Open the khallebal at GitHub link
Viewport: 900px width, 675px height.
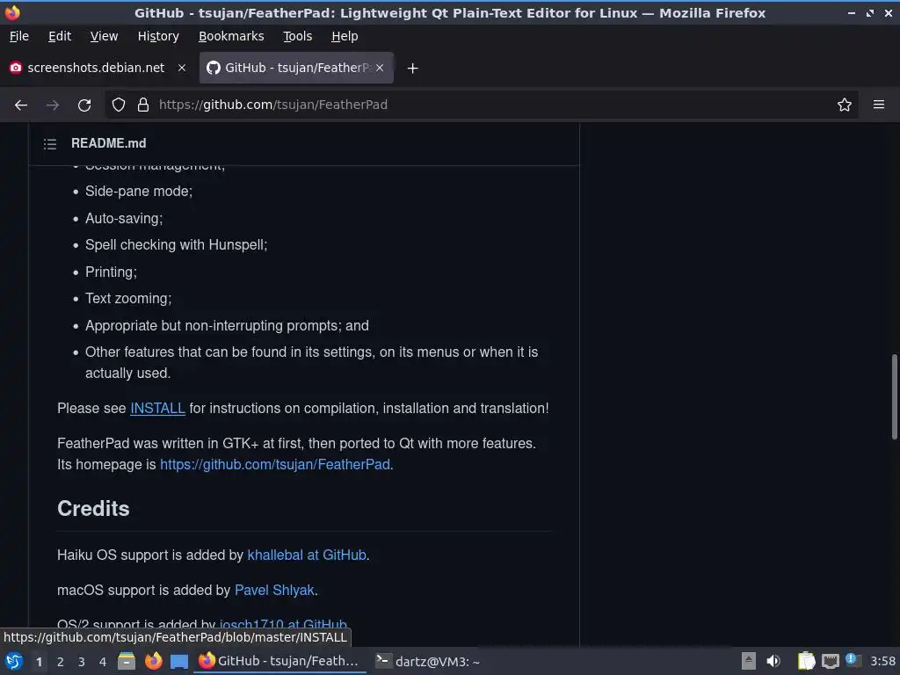coord(307,555)
